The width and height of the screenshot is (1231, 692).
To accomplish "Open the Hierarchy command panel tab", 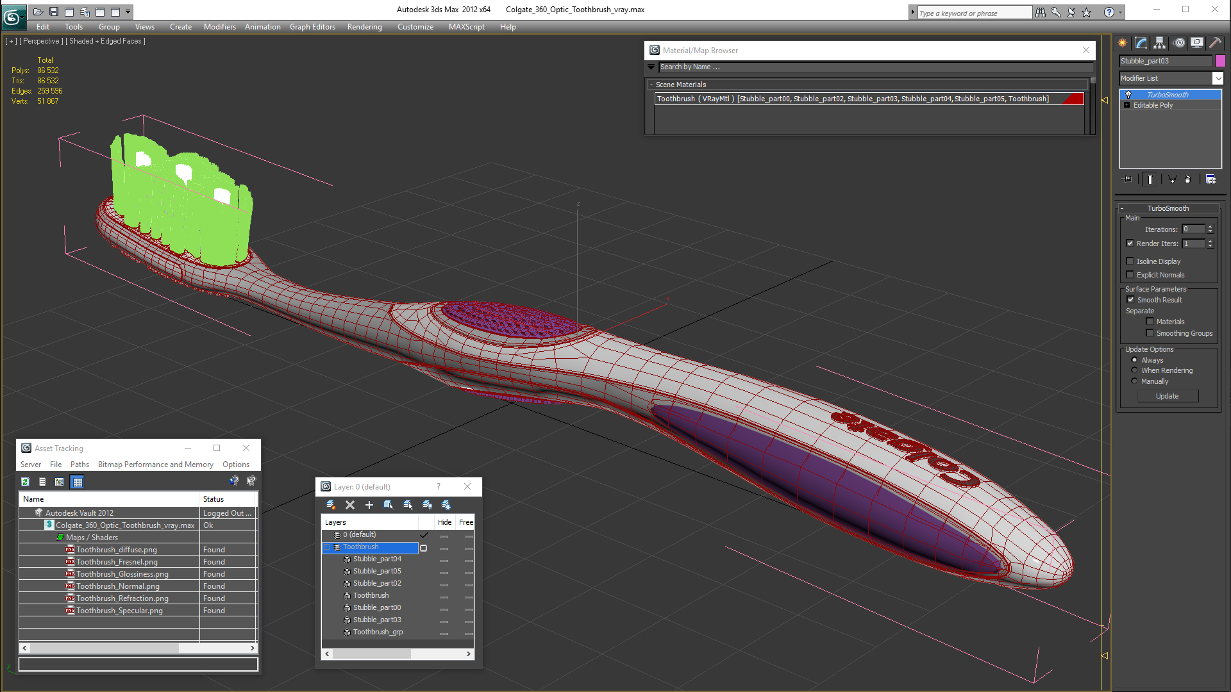I will [x=1159, y=43].
